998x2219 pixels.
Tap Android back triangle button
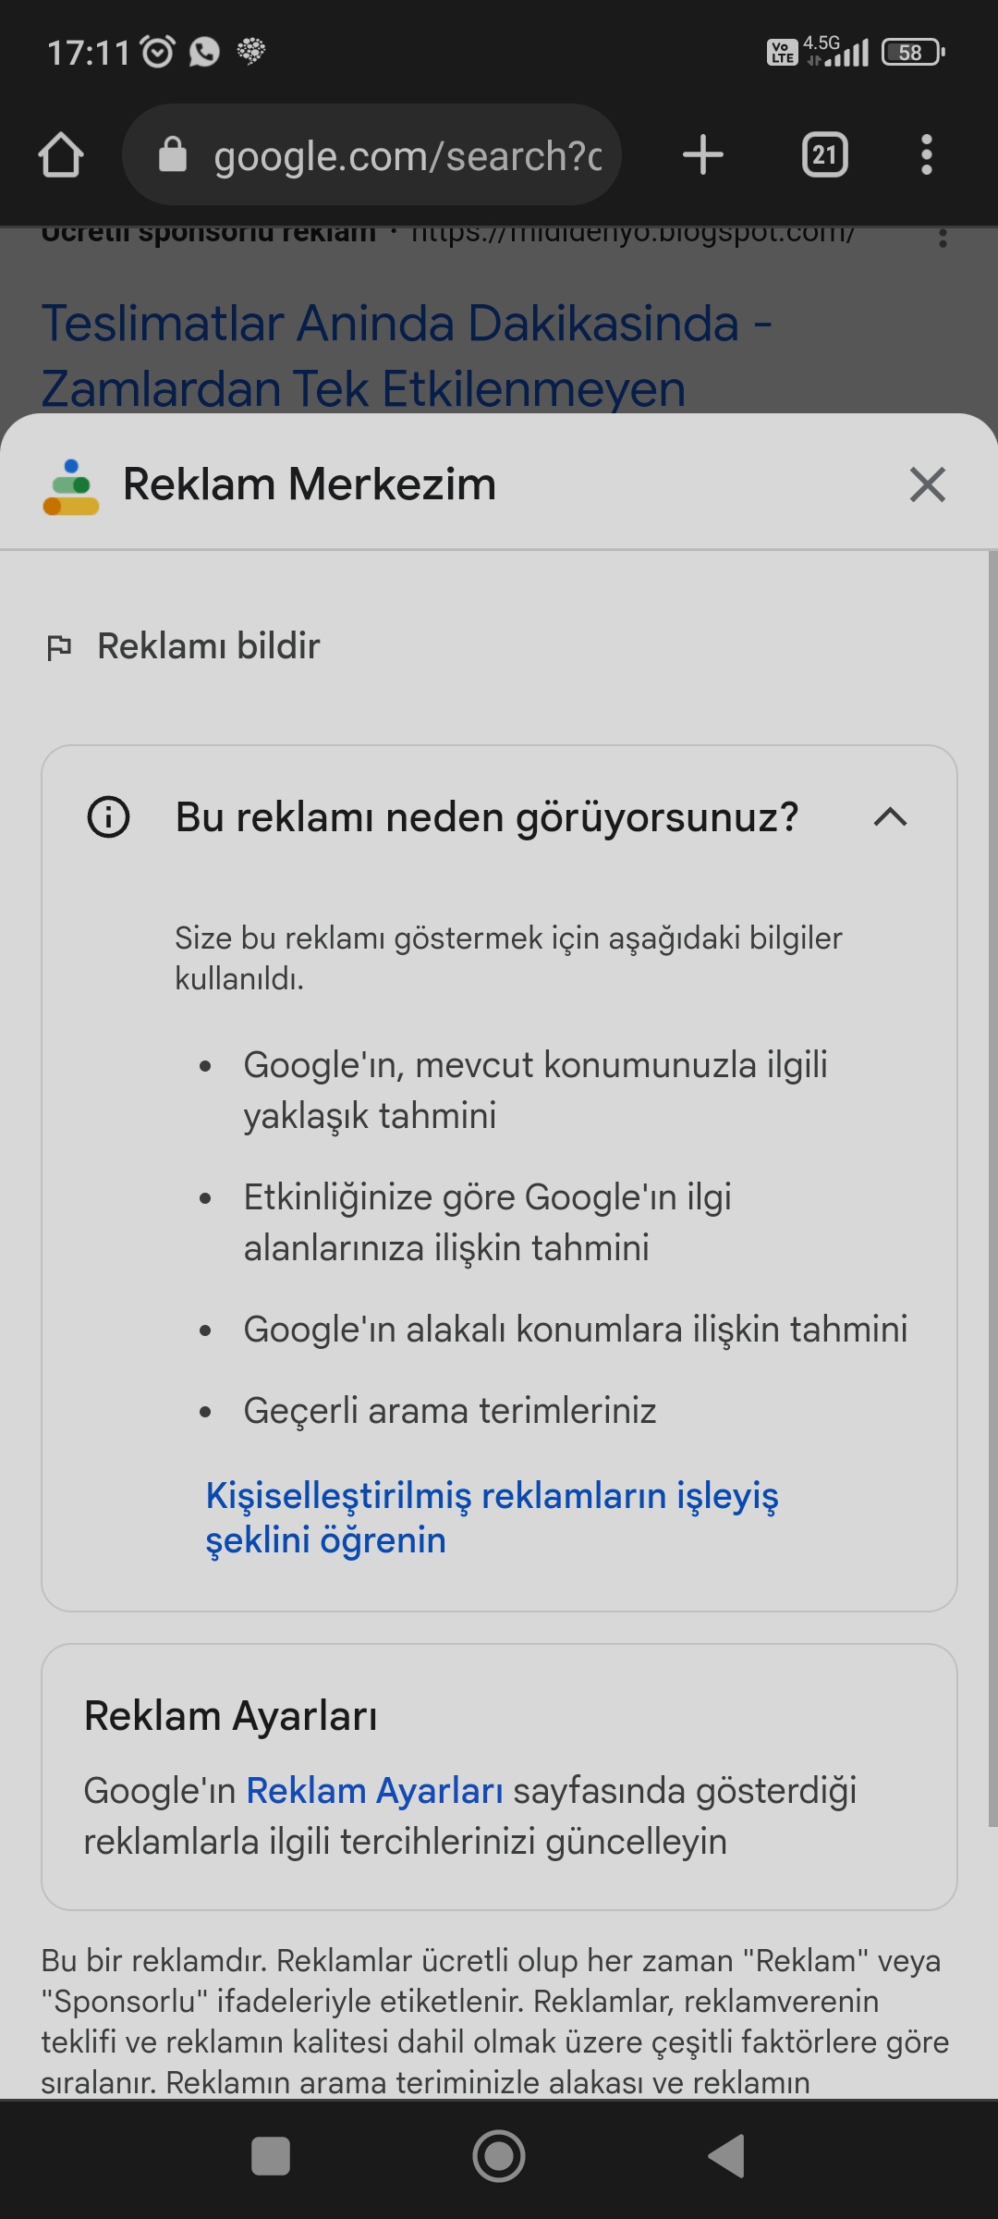point(726,2156)
